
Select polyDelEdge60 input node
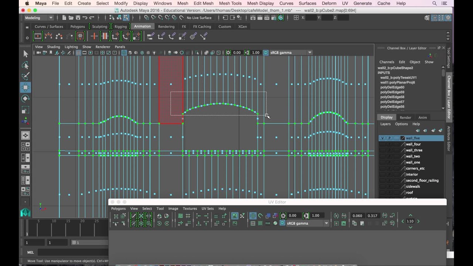392,87
